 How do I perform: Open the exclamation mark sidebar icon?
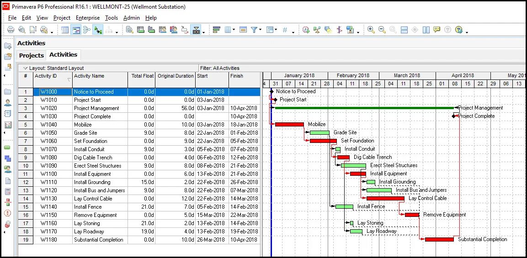click(8, 213)
